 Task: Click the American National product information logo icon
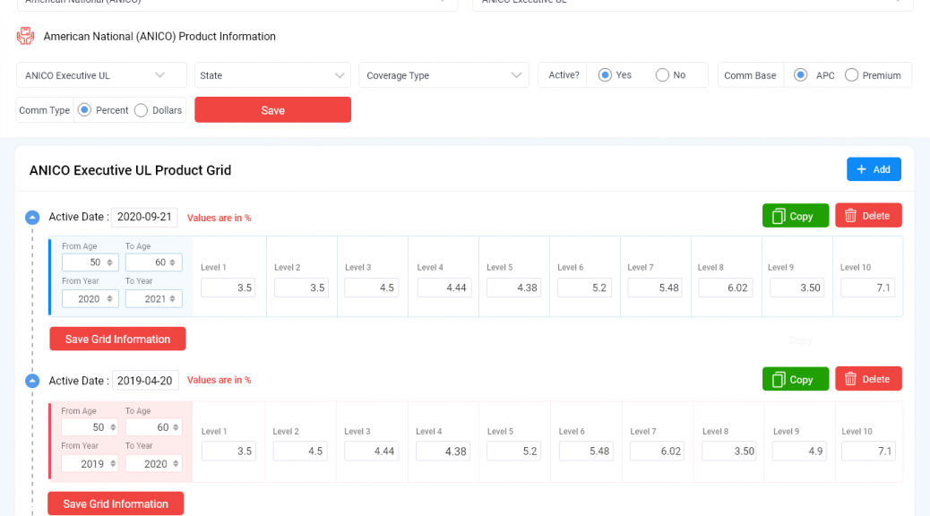click(25, 36)
